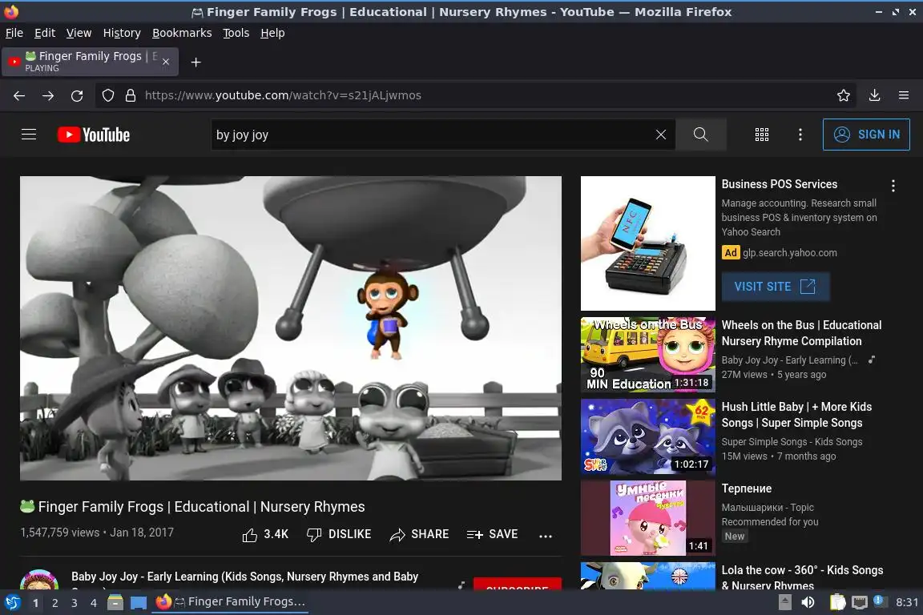Viewport: 923px width, 615px height.
Task: Switch to workspace 3 in taskbar
Action: pyautogui.click(x=75, y=603)
